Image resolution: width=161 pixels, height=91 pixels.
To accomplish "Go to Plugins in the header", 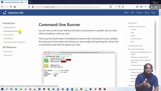I will pyautogui.click(x=139, y=13).
